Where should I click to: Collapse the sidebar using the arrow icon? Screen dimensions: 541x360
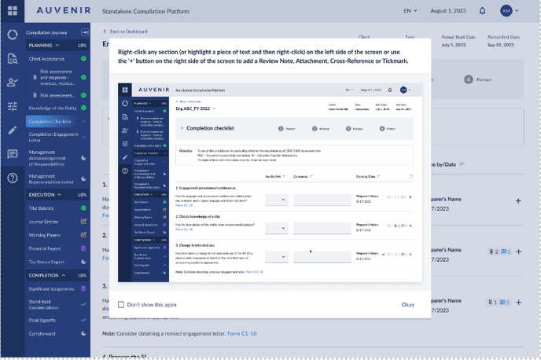pos(85,32)
